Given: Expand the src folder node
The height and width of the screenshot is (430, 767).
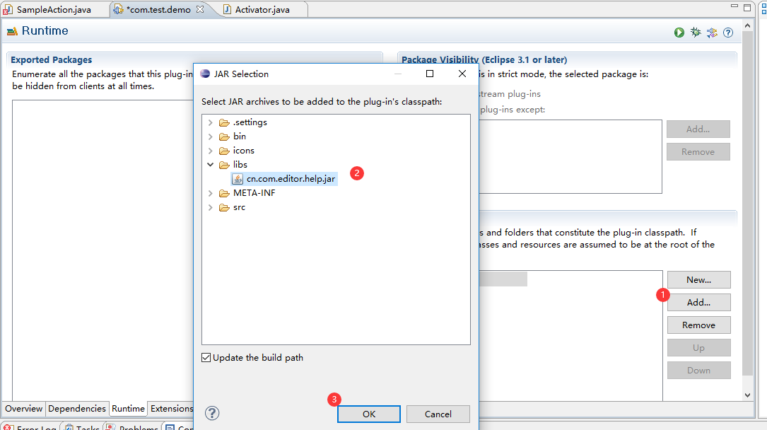Looking at the screenshot, I should [x=211, y=207].
